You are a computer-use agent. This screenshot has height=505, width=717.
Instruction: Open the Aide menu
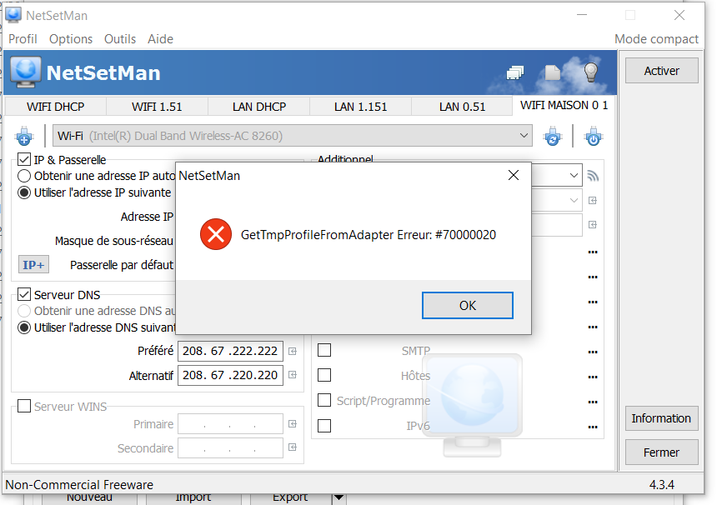pos(161,39)
